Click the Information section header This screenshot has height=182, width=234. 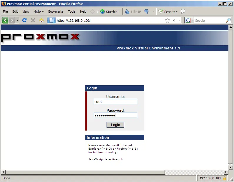pyautogui.click(x=115, y=137)
